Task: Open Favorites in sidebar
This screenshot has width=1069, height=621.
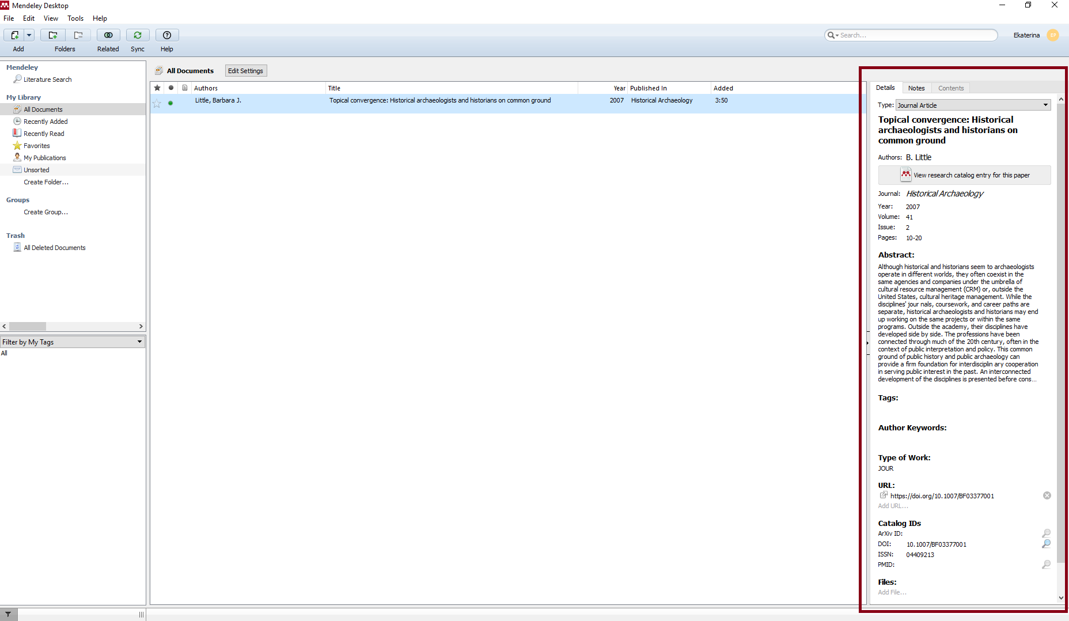Action: (x=36, y=146)
